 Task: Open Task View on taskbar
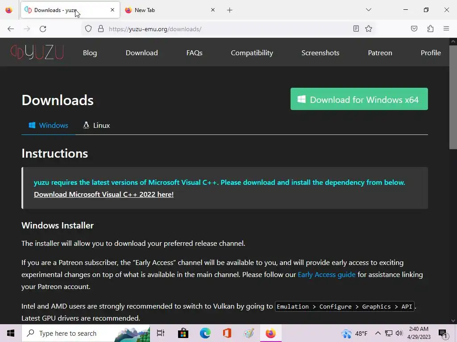[x=161, y=333]
